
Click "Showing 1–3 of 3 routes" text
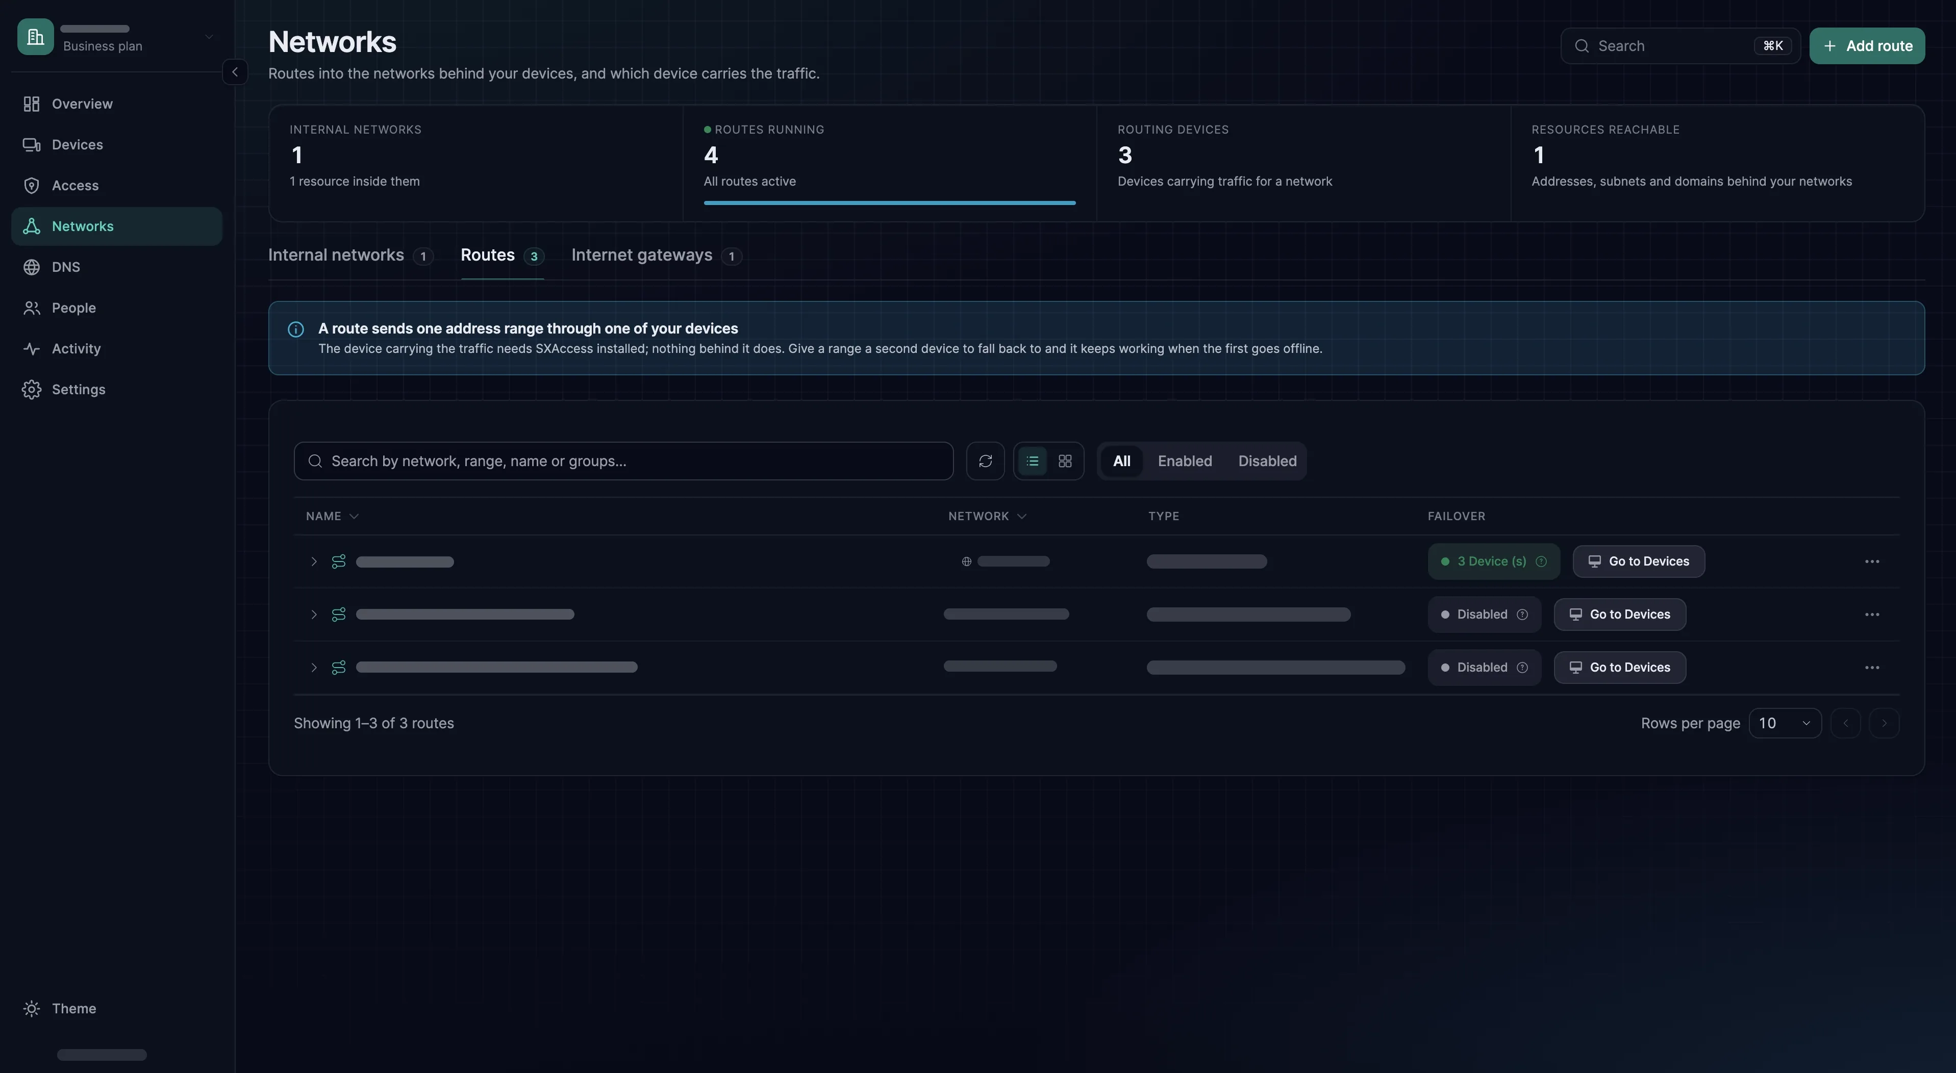373,724
